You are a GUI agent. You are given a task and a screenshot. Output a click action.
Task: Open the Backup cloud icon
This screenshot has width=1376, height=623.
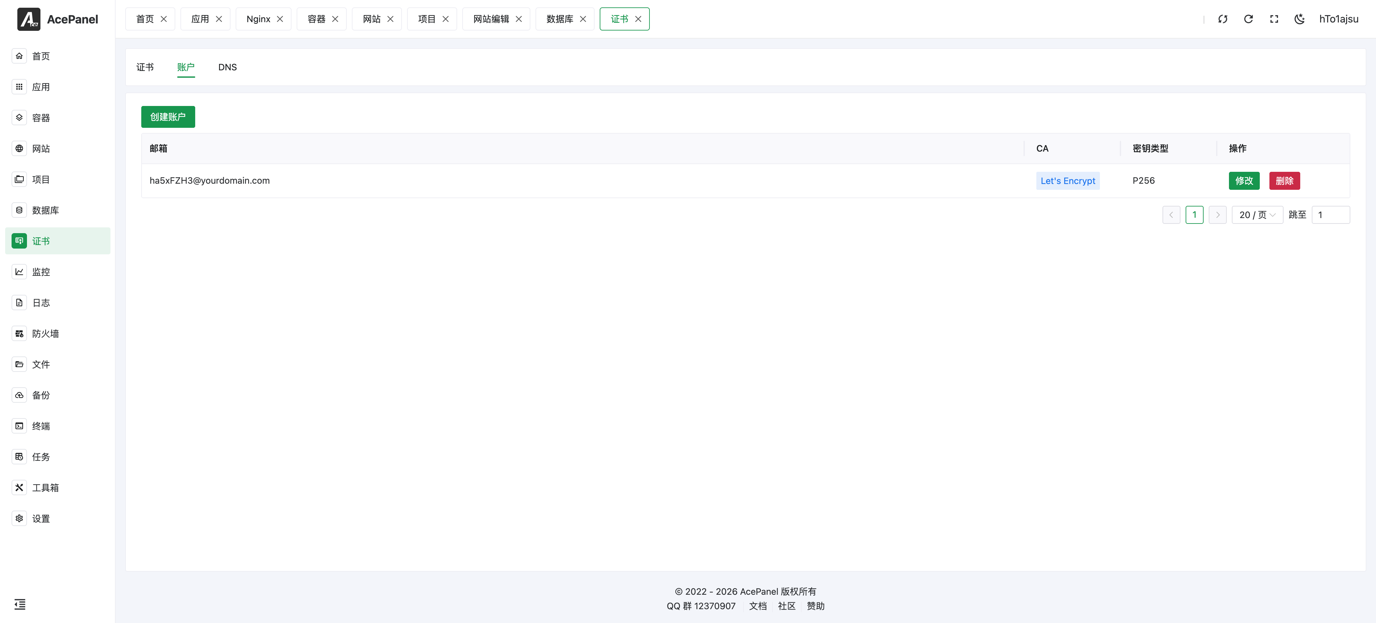(x=19, y=395)
